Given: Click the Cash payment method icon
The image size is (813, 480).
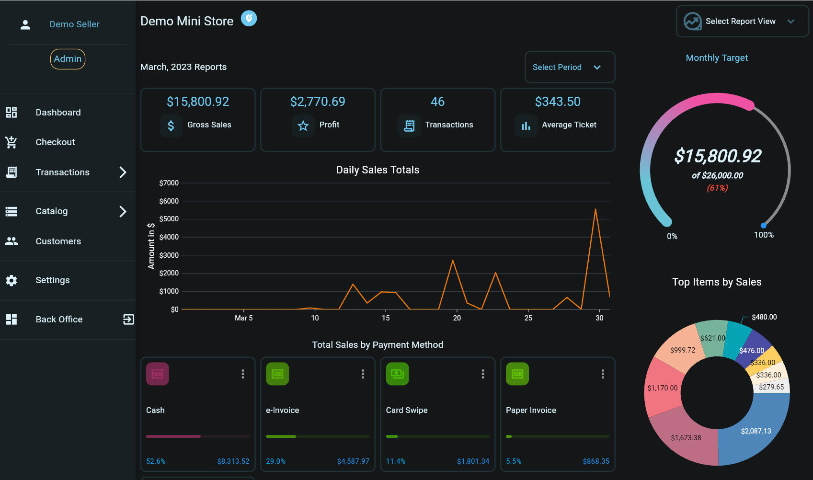Looking at the screenshot, I should (x=158, y=374).
